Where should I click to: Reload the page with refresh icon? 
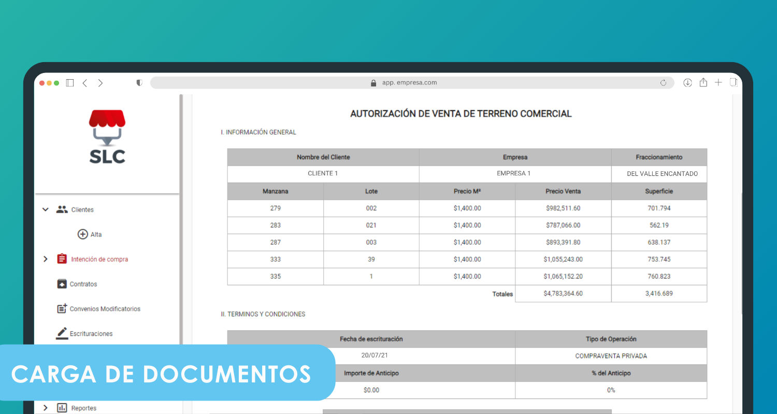(663, 83)
